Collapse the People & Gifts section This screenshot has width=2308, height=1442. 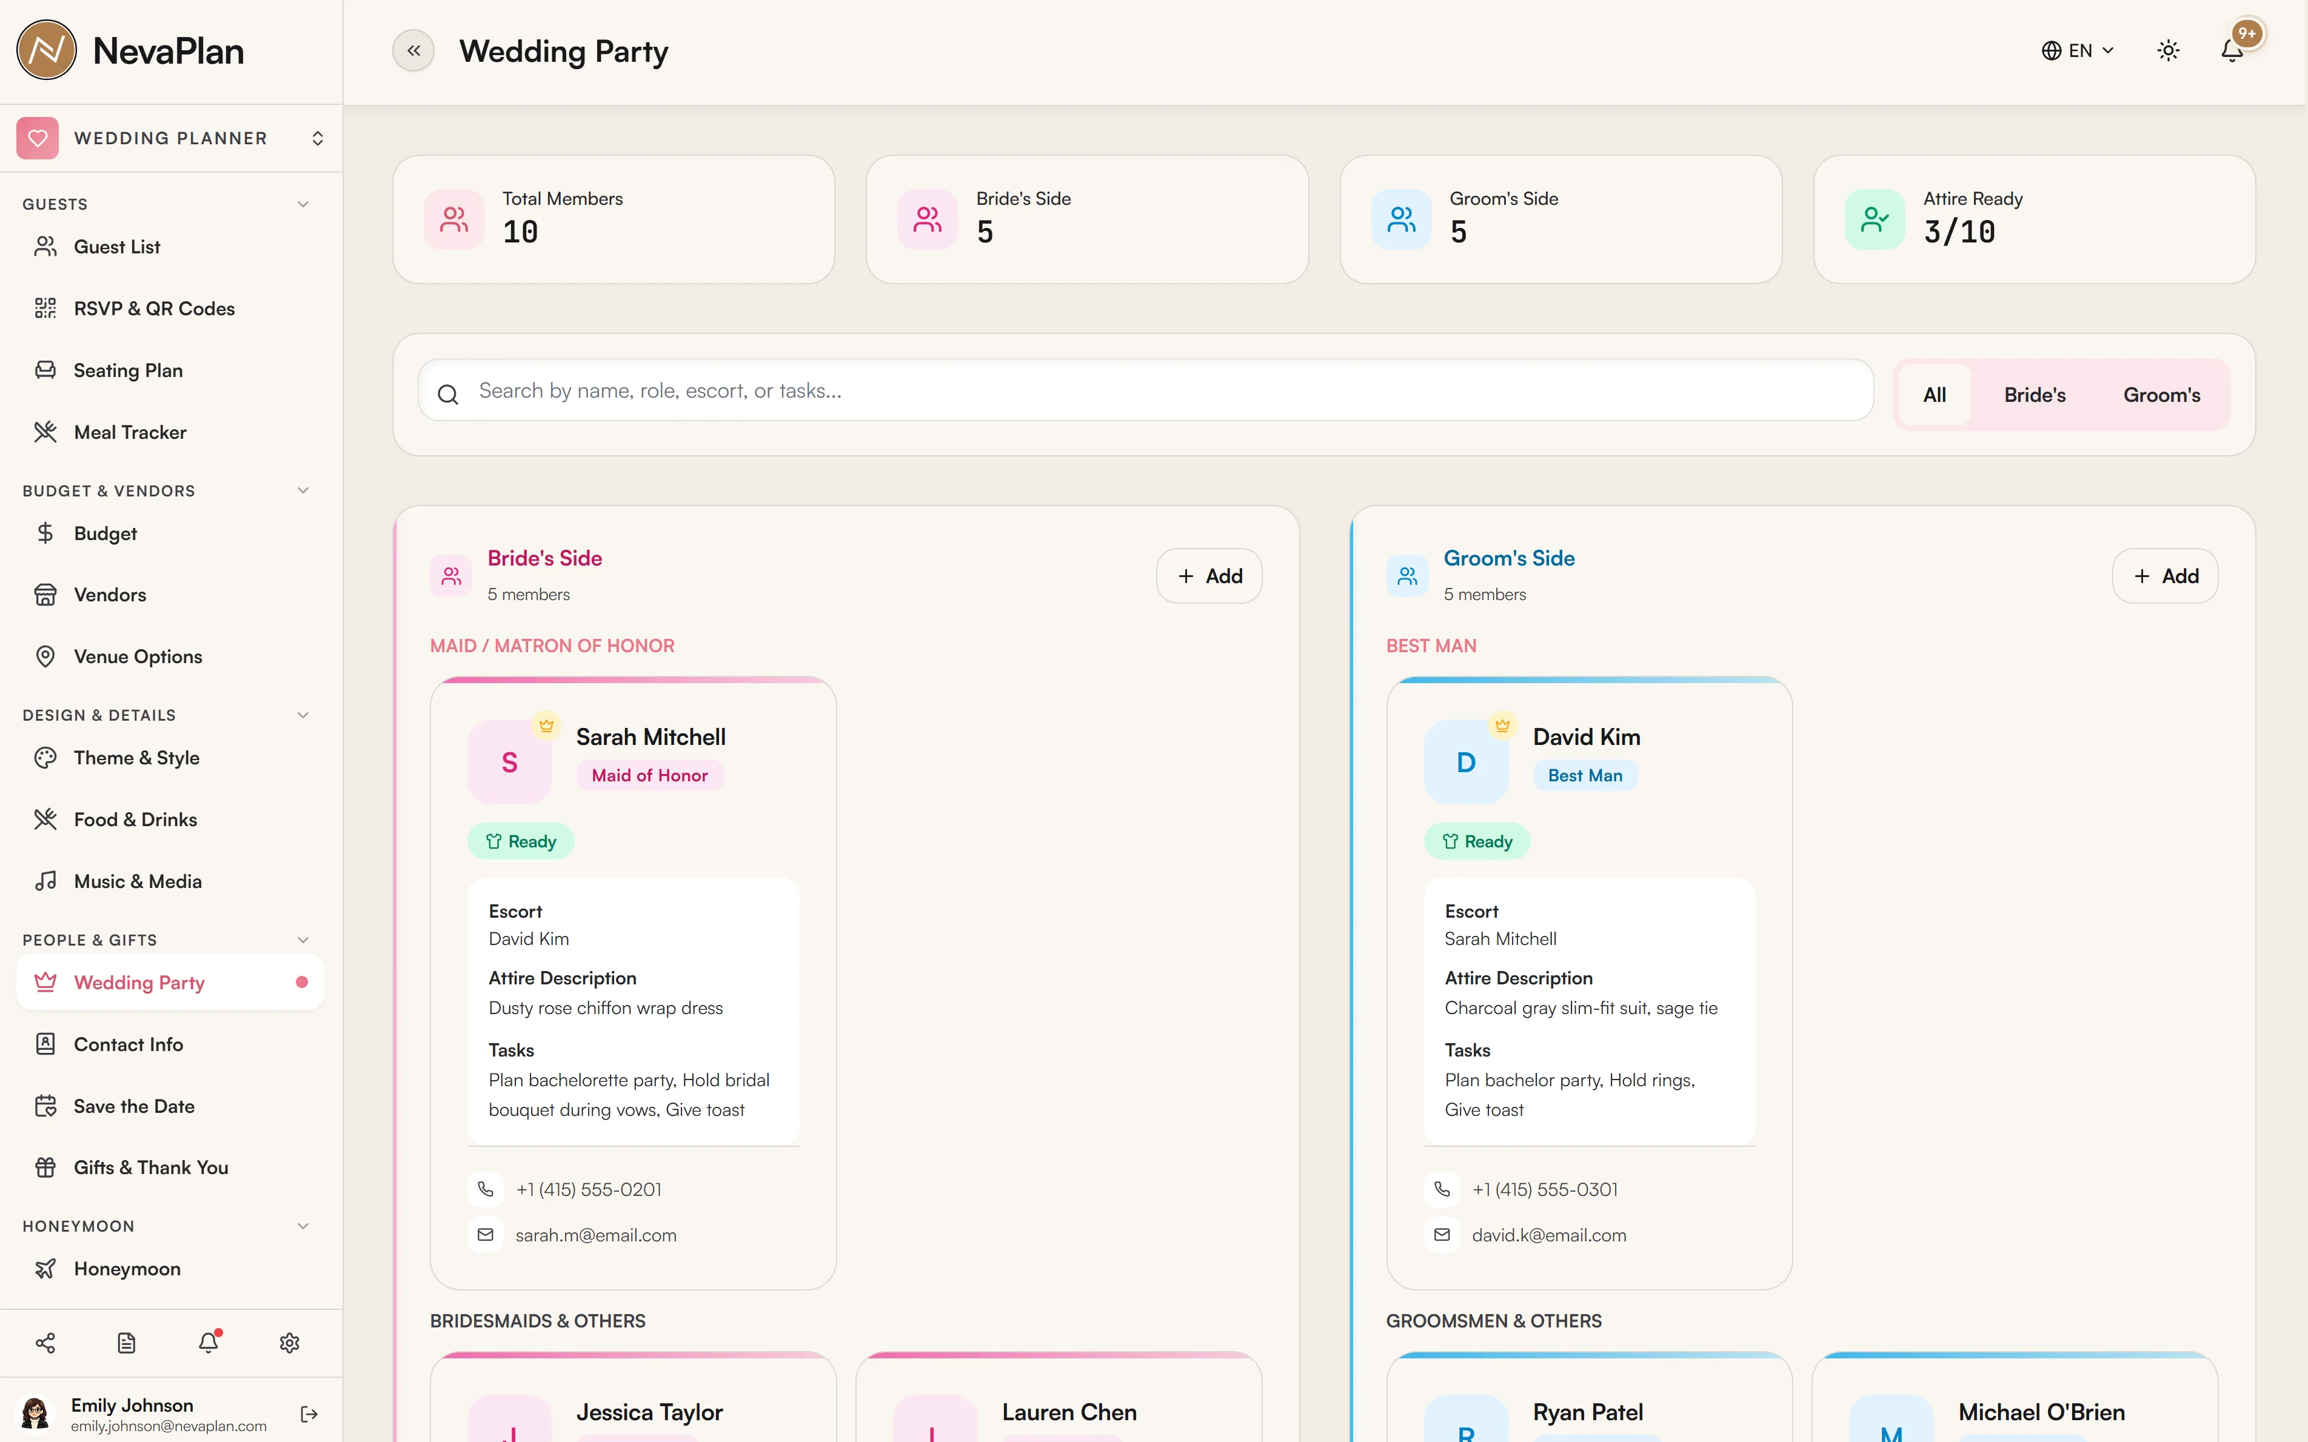tap(303, 940)
